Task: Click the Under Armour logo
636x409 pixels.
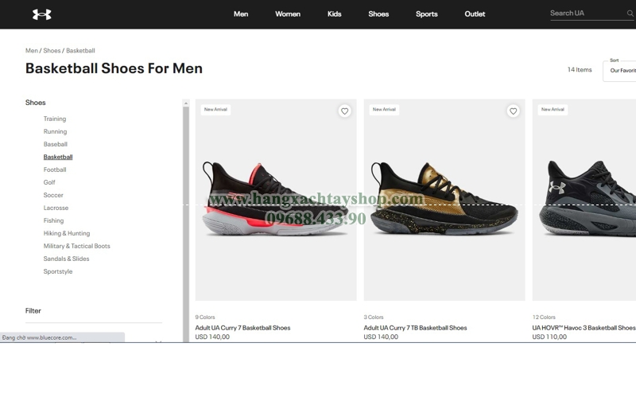Action: click(42, 14)
